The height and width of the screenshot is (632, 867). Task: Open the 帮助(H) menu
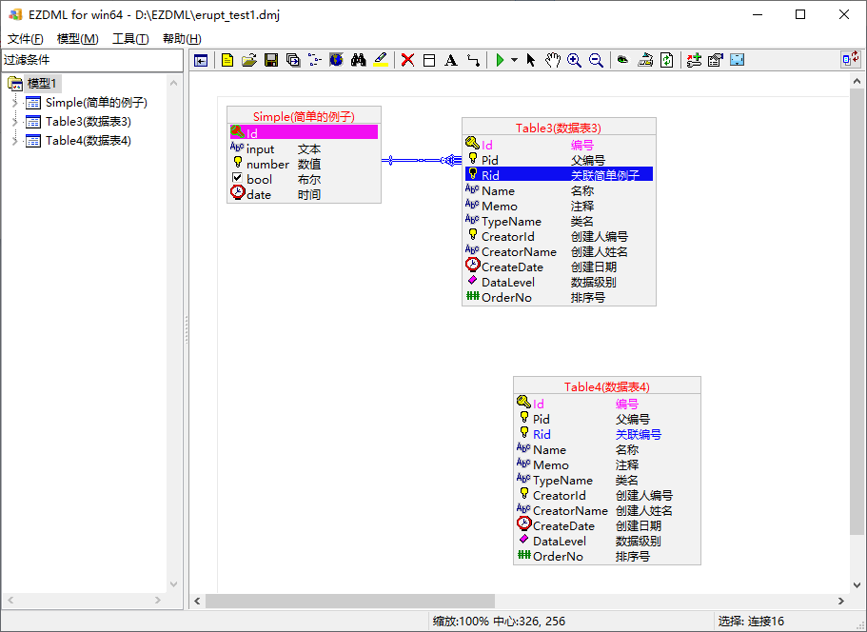tap(182, 39)
